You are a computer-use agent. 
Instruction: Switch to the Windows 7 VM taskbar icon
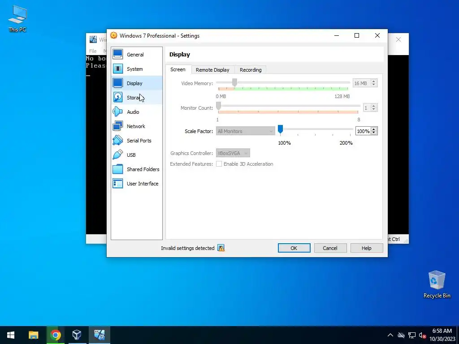click(99, 335)
